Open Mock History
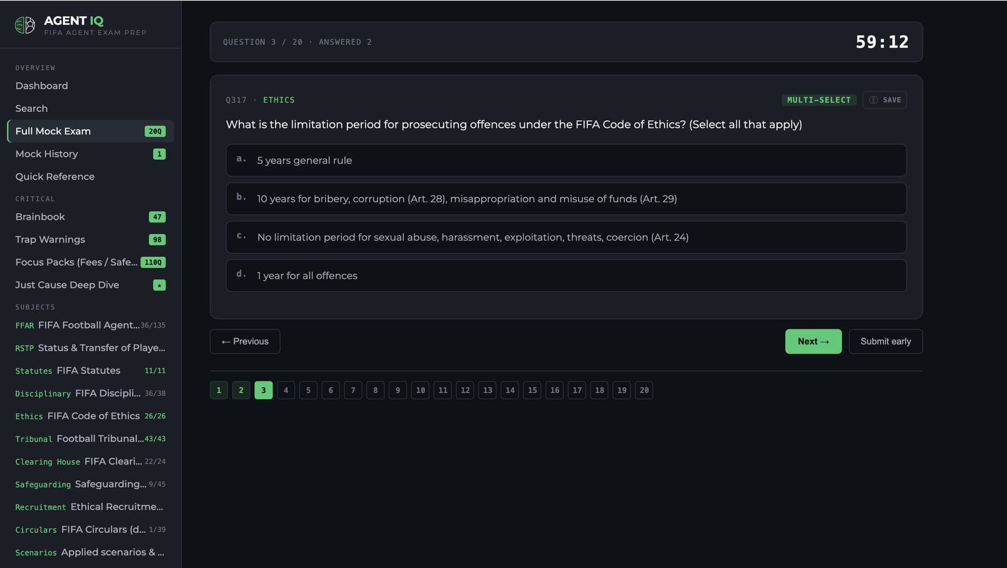This screenshot has width=1007, height=568. point(91,154)
